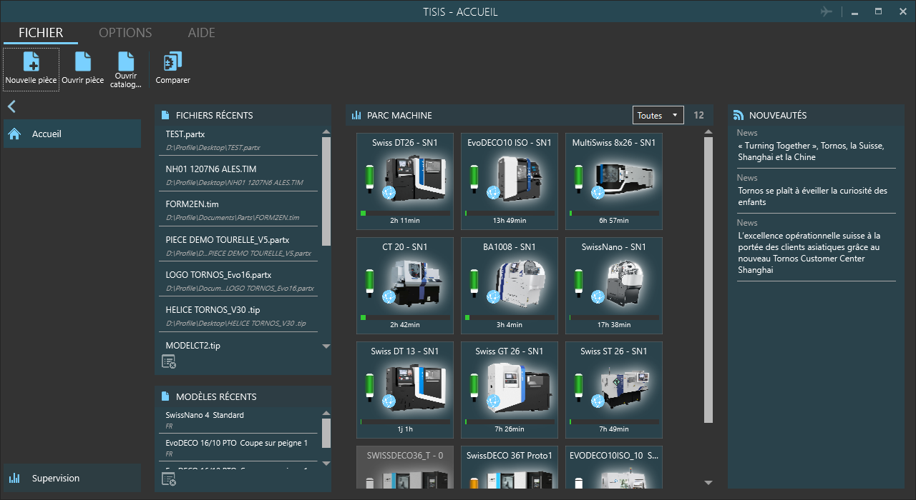The height and width of the screenshot is (500, 916).
Task: Select the Swiss DT26 - SN1 machine
Action: pos(404,181)
